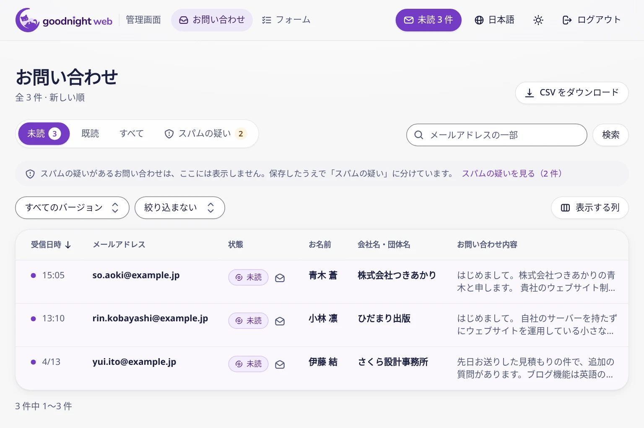The image size is (644, 428).
Task: Click the message preview starting 先日お送りした見積もり
Action: [x=536, y=368]
